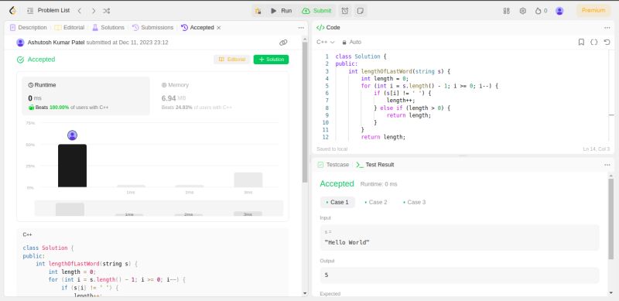Click the Saved to local status
Viewport: 619px width, 301px height.
click(332, 149)
